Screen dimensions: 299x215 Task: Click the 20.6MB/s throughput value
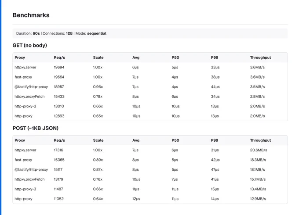coord(259,150)
